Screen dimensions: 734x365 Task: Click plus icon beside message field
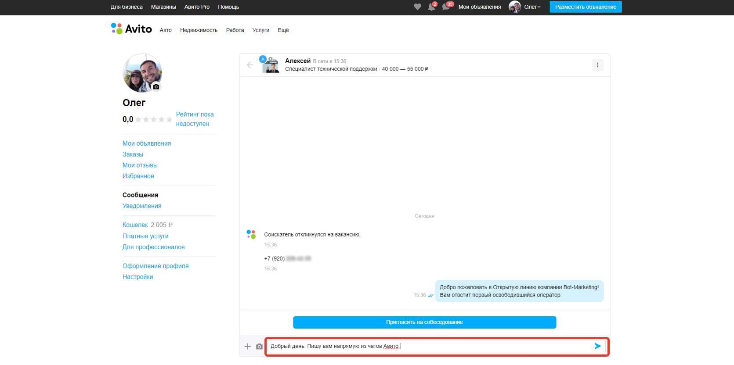pyautogui.click(x=248, y=347)
